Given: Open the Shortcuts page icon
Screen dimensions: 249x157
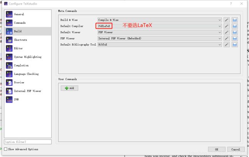Looking at the screenshot, I should [x=9, y=40].
